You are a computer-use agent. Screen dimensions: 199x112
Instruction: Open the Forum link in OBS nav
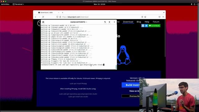tap(156, 22)
